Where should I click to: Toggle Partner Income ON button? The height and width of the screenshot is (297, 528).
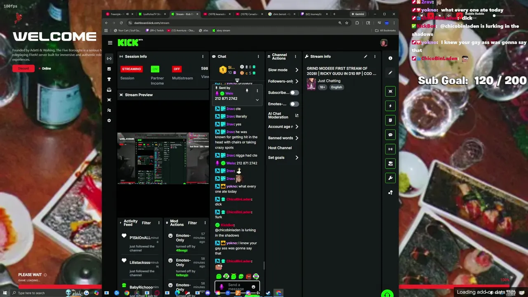(155, 69)
